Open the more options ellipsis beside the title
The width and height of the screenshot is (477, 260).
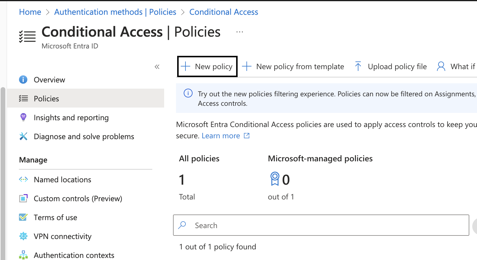(240, 32)
